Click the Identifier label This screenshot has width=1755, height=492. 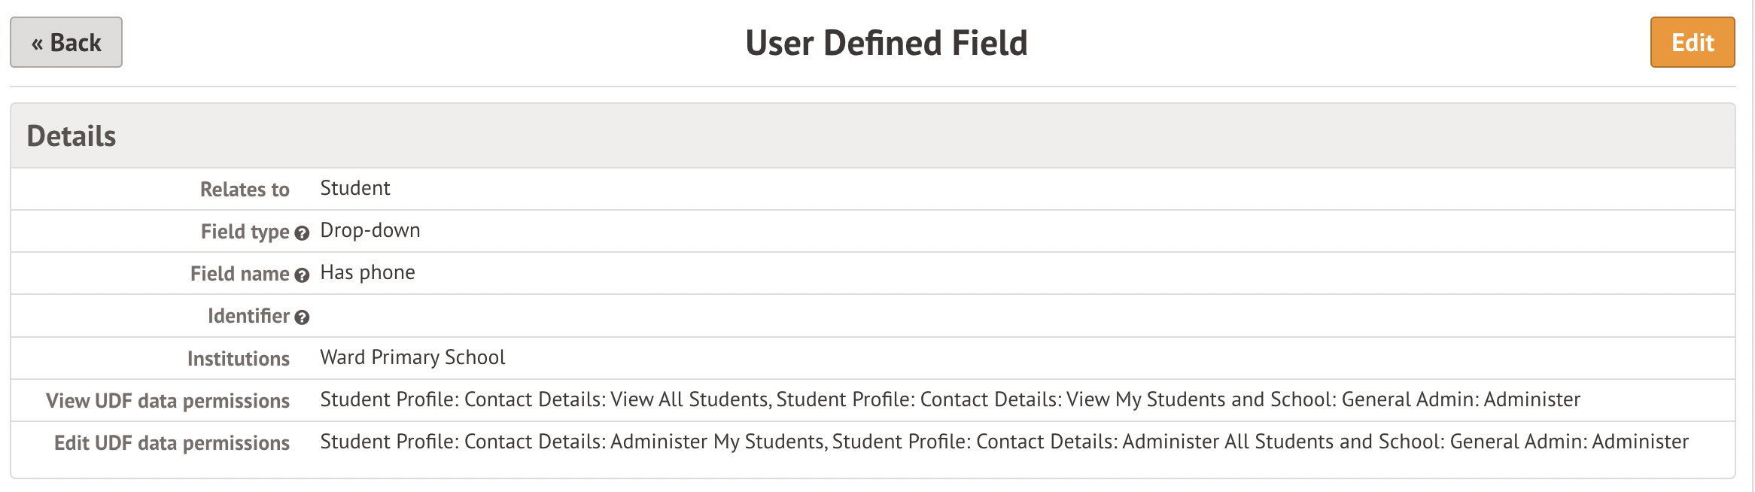[248, 316]
